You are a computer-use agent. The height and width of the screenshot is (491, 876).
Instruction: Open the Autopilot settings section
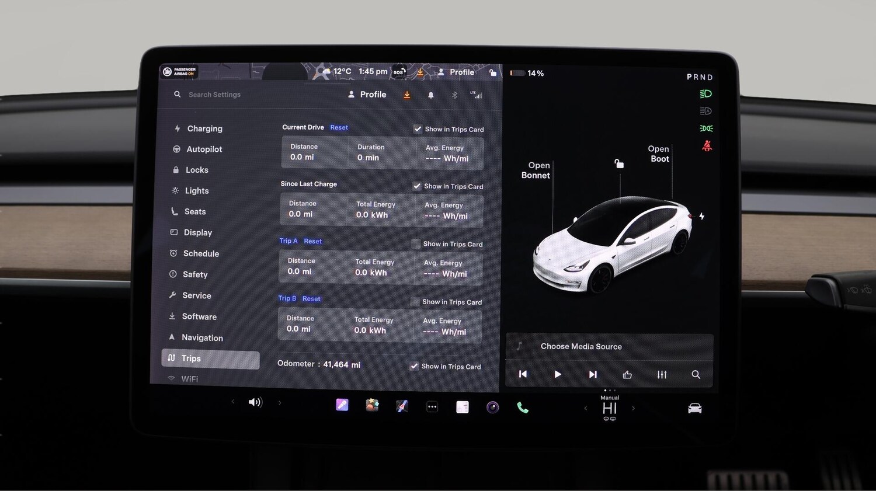pos(205,149)
